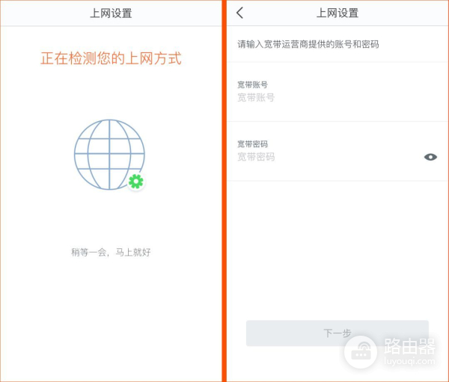Focus the 宽带账号 grey placeholder input

(256, 98)
